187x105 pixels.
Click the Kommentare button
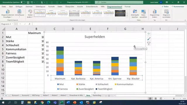tap(178, 7)
